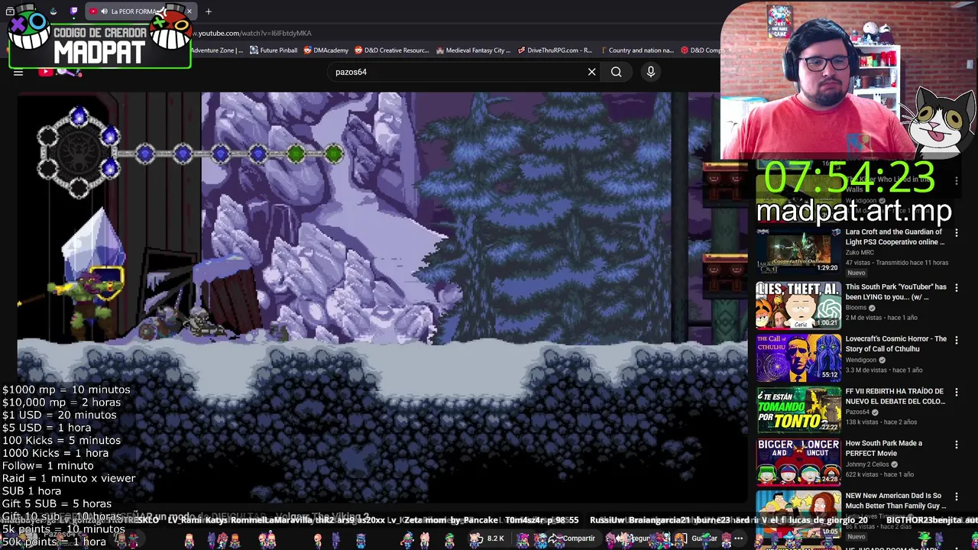Click the Compartir share button
Screen dimensions: 978x550
pos(573,539)
